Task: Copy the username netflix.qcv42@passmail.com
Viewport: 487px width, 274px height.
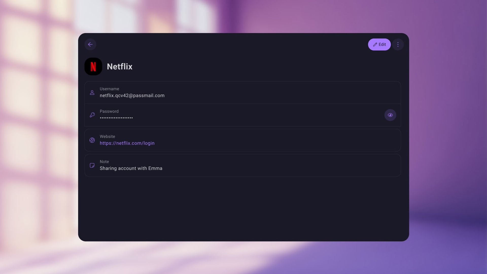Action: (x=132, y=95)
